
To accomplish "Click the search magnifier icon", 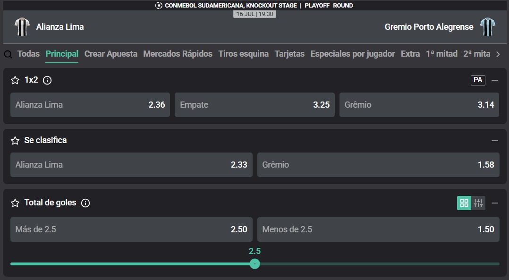I will point(8,54).
